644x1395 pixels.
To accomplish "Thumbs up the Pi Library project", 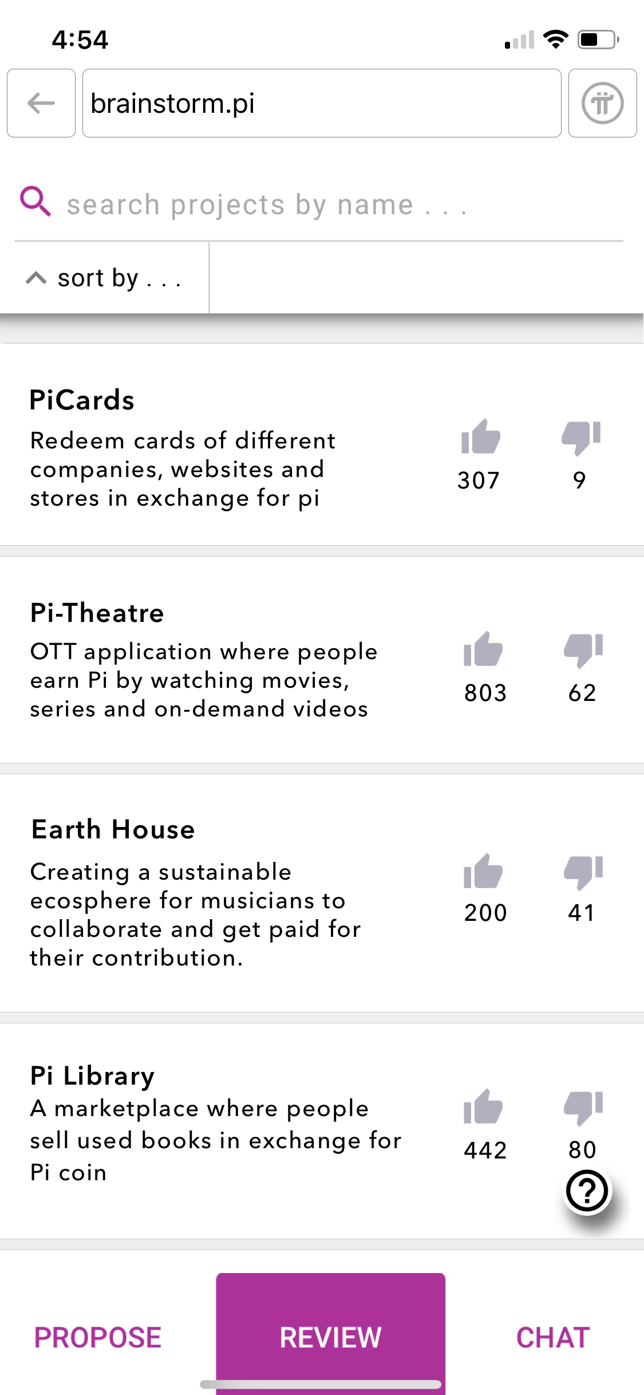I will coord(483,1106).
